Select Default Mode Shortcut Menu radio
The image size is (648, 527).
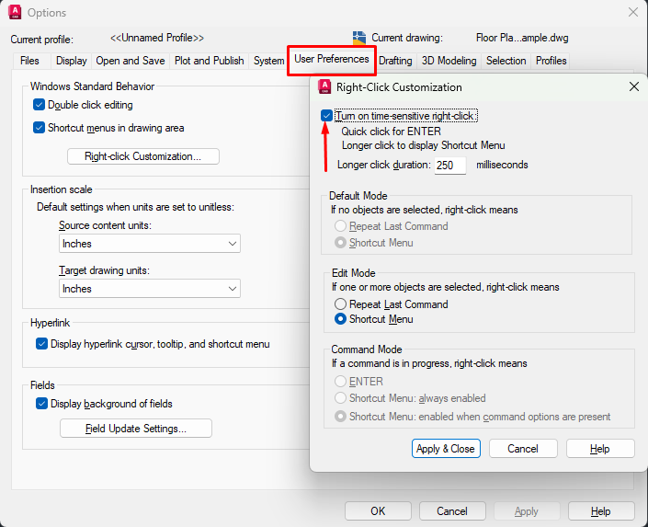(340, 243)
